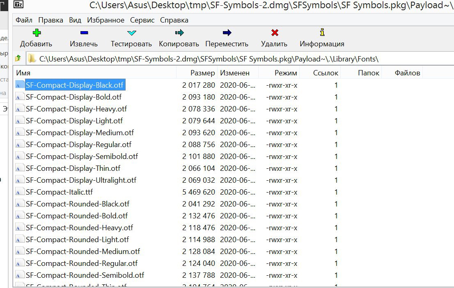Select SF-Compact-Rounded-Medium.otf file
454x288 pixels.
tap(83, 251)
